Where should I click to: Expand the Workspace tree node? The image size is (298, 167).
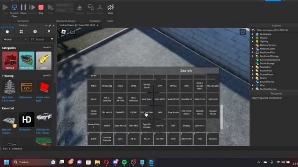point(252,34)
